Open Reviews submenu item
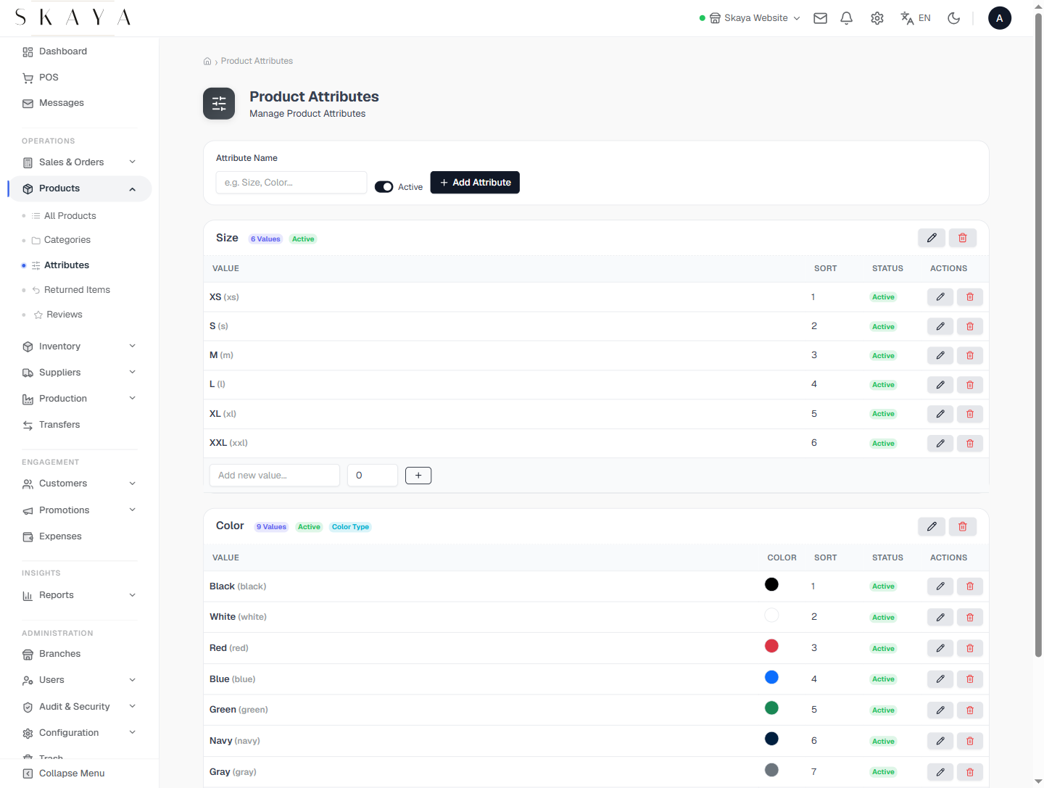This screenshot has height=788, width=1044. point(64,315)
